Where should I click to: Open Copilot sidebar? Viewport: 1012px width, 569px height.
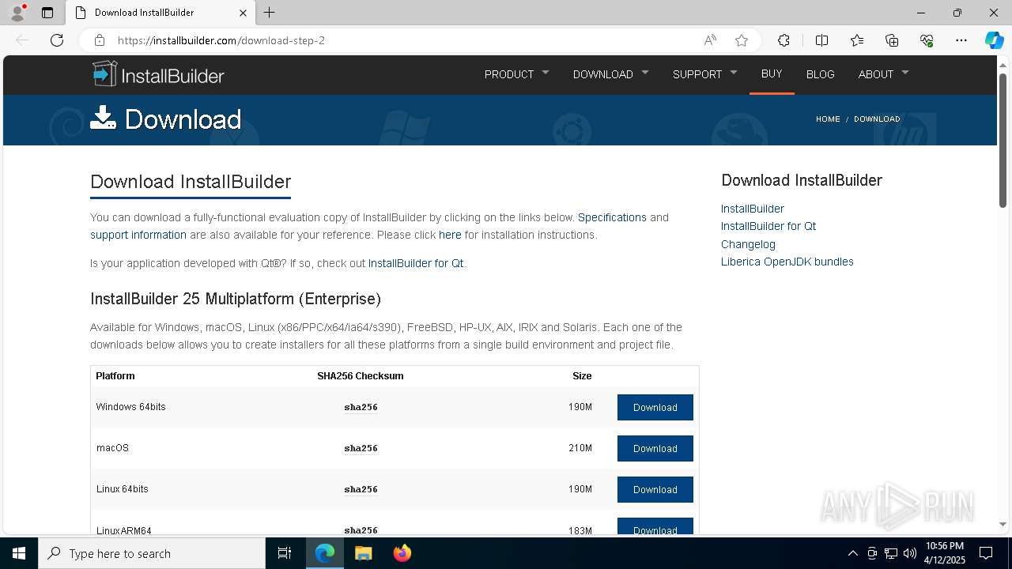click(x=994, y=40)
